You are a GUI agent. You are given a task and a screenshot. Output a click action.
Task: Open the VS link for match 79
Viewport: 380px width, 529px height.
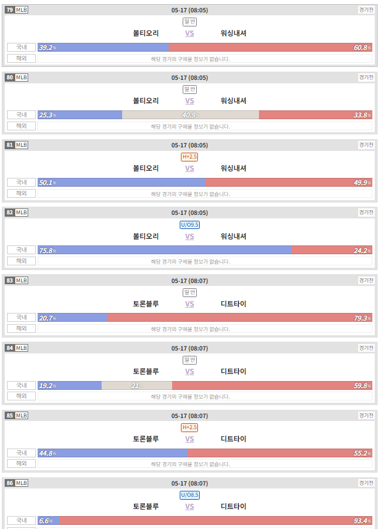click(190, 33)
